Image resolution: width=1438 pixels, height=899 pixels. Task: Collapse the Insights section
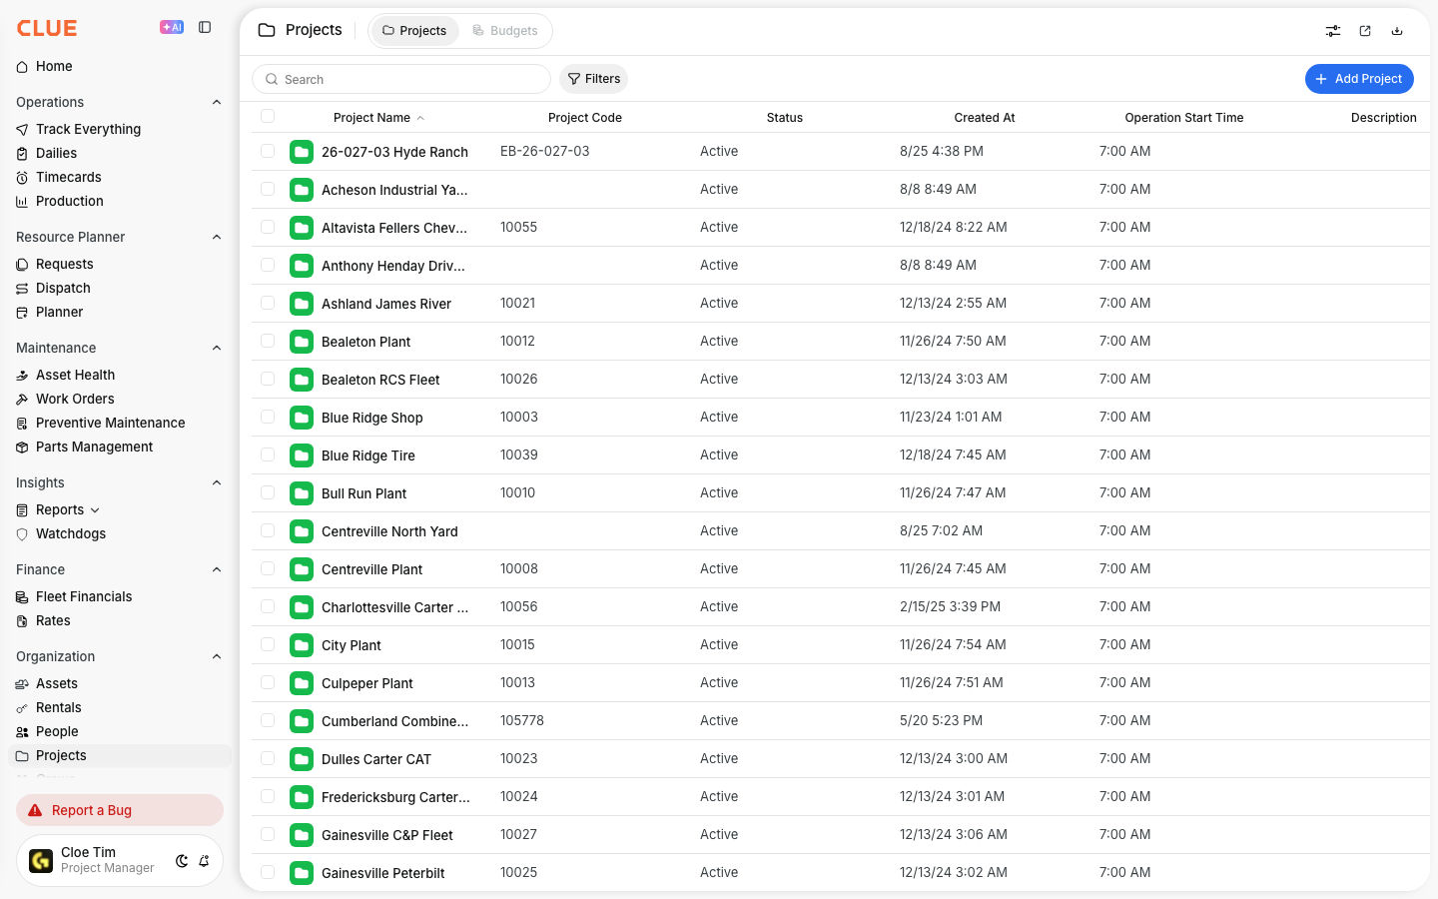click(217, 482)
